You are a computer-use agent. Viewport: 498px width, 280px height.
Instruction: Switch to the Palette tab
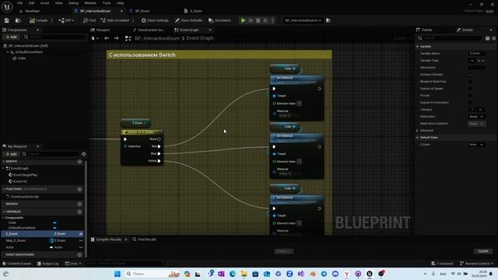[x=424, y=30]
